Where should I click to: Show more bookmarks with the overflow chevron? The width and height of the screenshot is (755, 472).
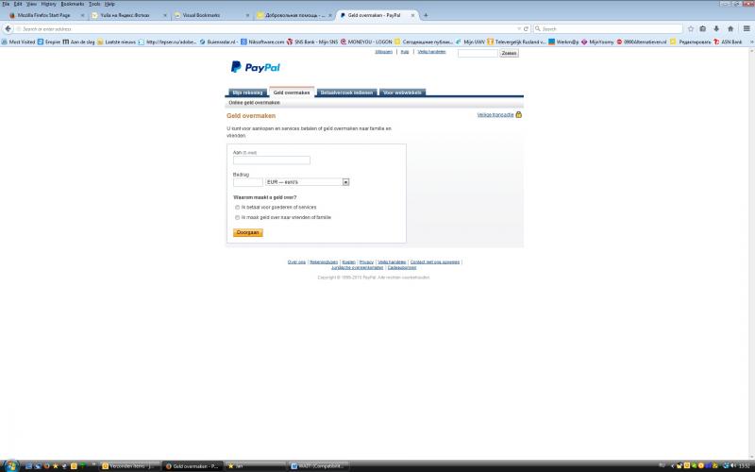[751, 42]
